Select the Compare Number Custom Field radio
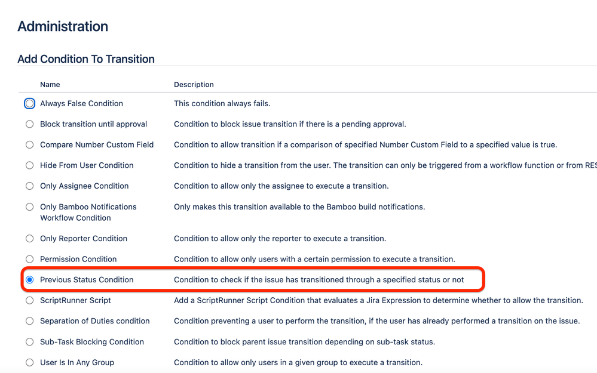 tap(29, 145)
